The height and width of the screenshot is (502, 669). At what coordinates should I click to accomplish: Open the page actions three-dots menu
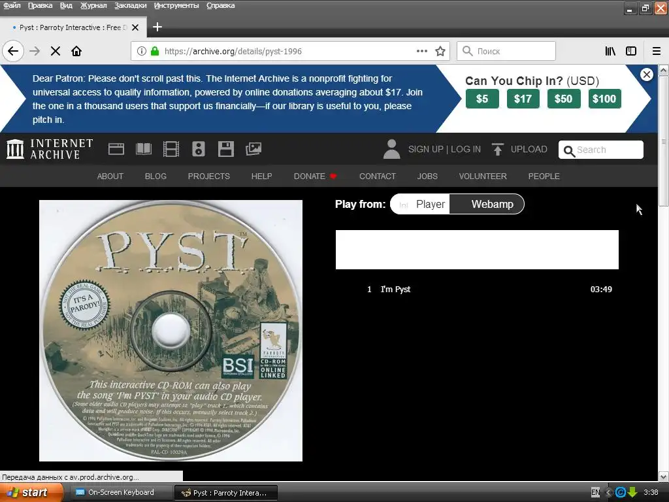[x=421, y=51]
